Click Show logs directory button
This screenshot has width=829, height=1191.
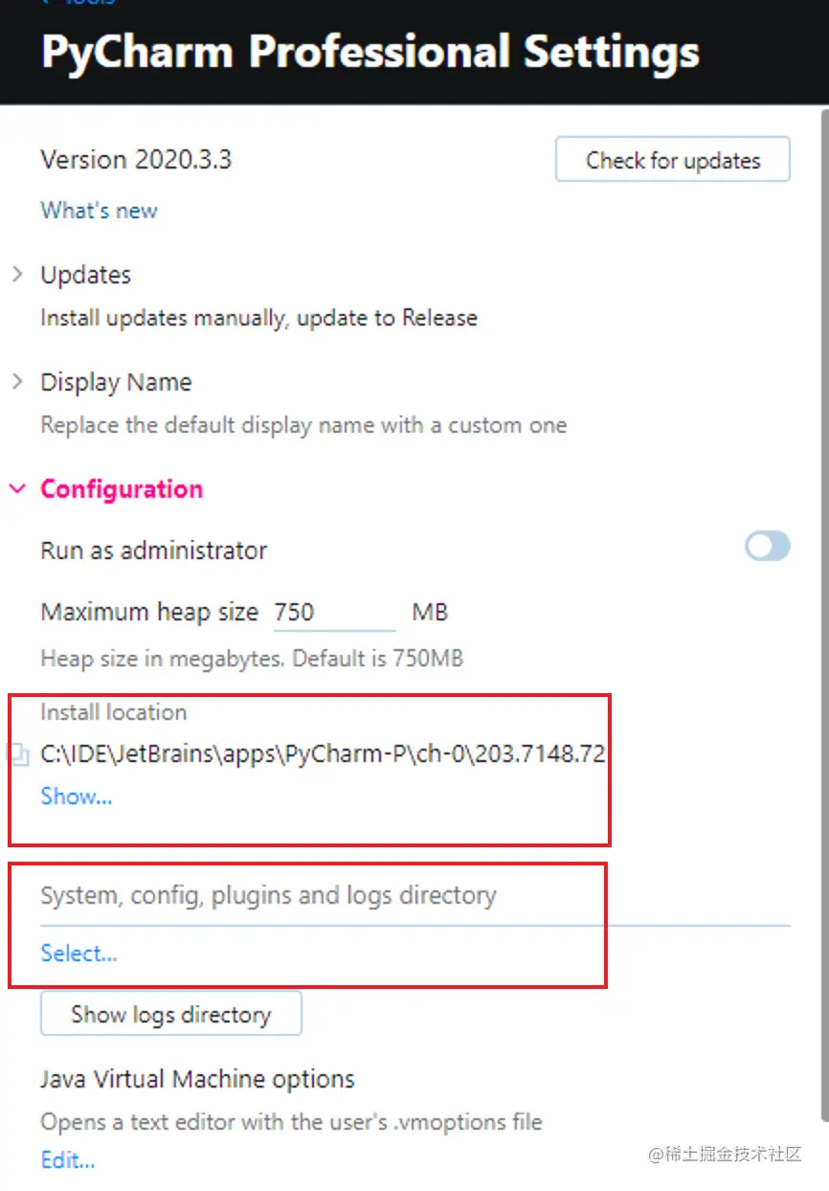click(171, 1014)
